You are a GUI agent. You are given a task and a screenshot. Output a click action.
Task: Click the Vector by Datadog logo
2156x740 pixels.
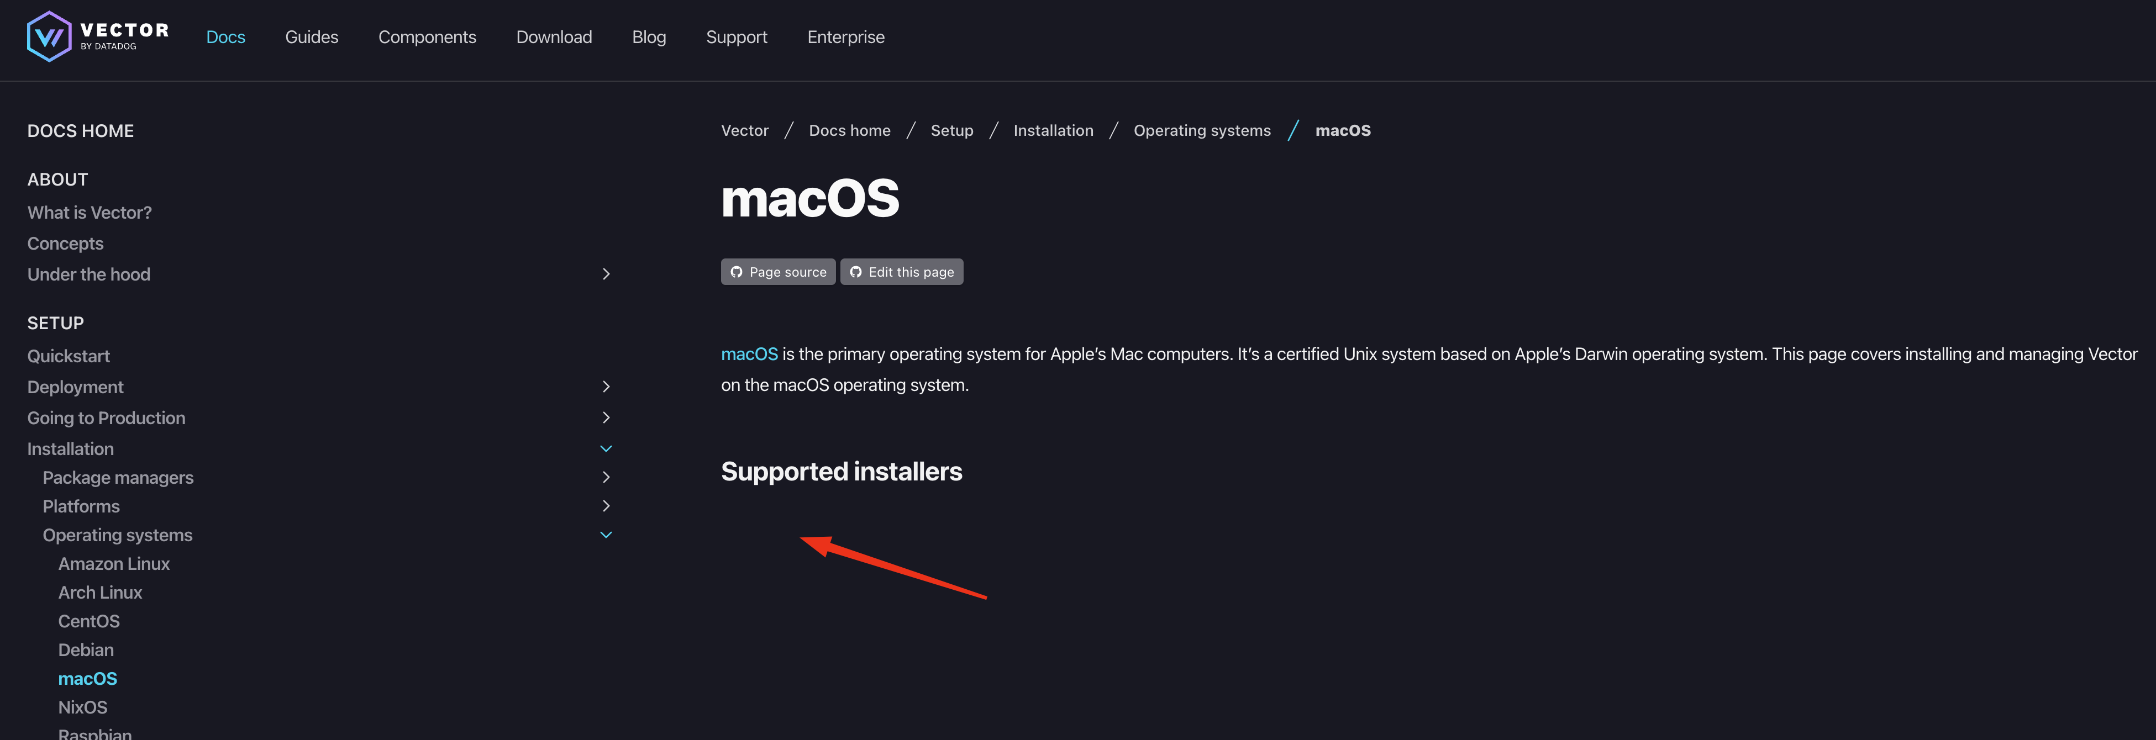tap(96, 37)
